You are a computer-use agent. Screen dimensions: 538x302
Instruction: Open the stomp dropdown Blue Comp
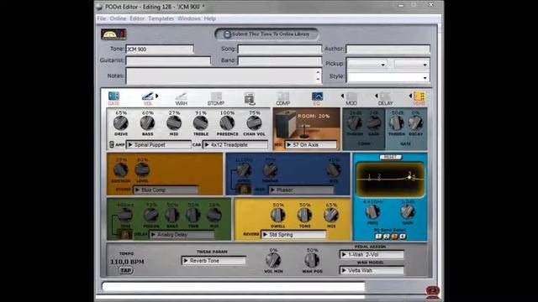click(x=166, y=190)
